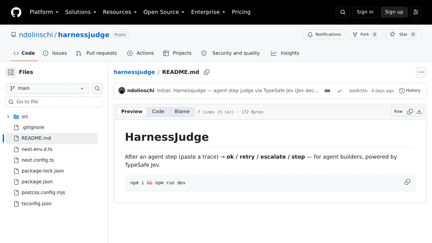Copy the README.md file path

[x=207, y=72]
